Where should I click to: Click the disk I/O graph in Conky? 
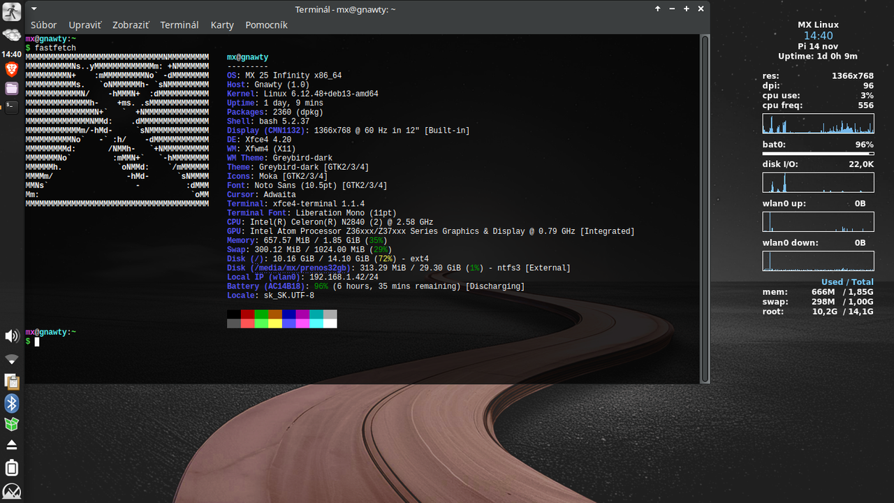click(818, 183)
